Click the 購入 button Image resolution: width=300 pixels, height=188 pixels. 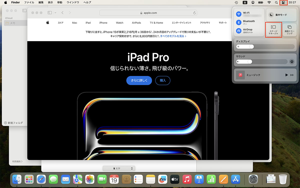(163, 80)
